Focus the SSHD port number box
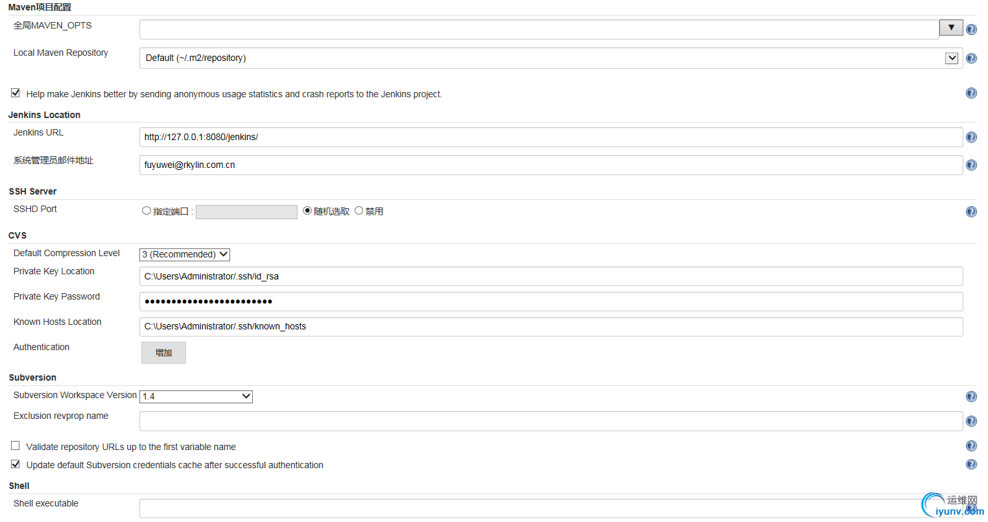 tap(246, 211)
